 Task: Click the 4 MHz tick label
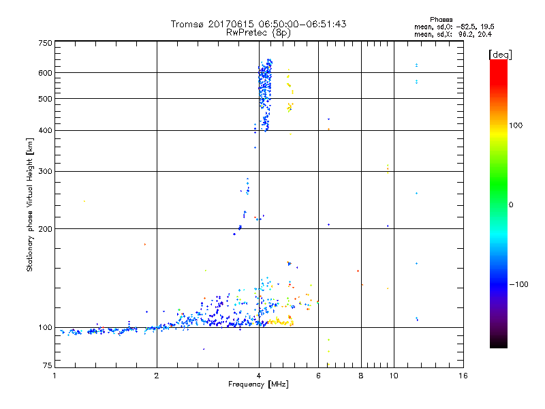pyautogui.click(x=259, y=376)
